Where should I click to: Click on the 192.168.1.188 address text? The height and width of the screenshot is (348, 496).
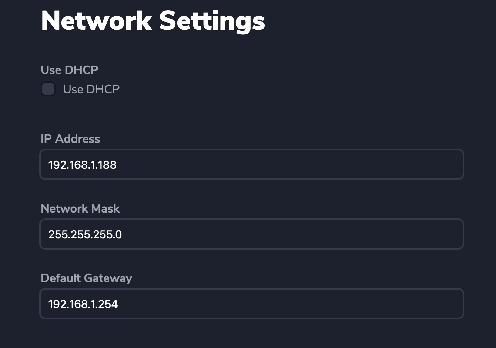[83, 165]
